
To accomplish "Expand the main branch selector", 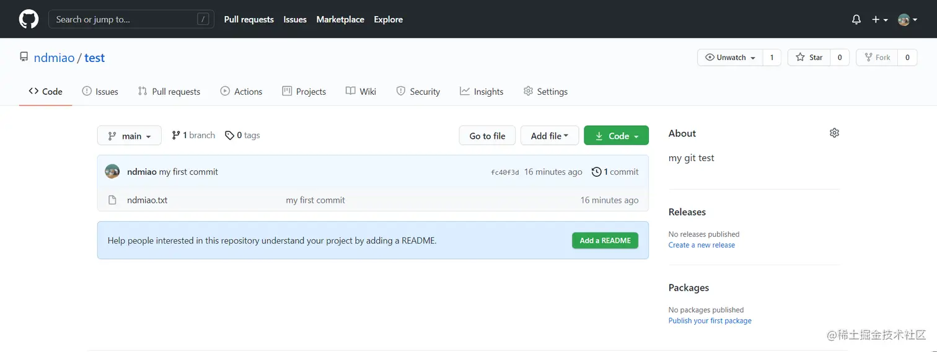I will (130, 136).
